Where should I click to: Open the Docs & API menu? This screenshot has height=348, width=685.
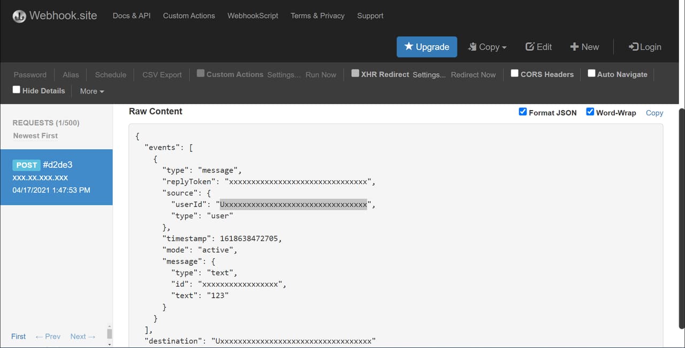pyautogui.click(x=132, y=16)
